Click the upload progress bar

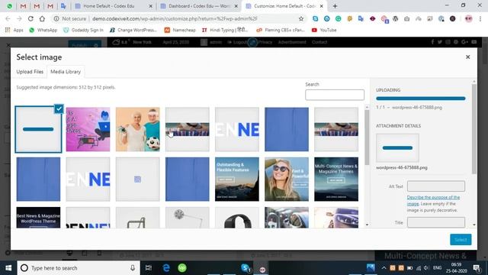[420, 99]
